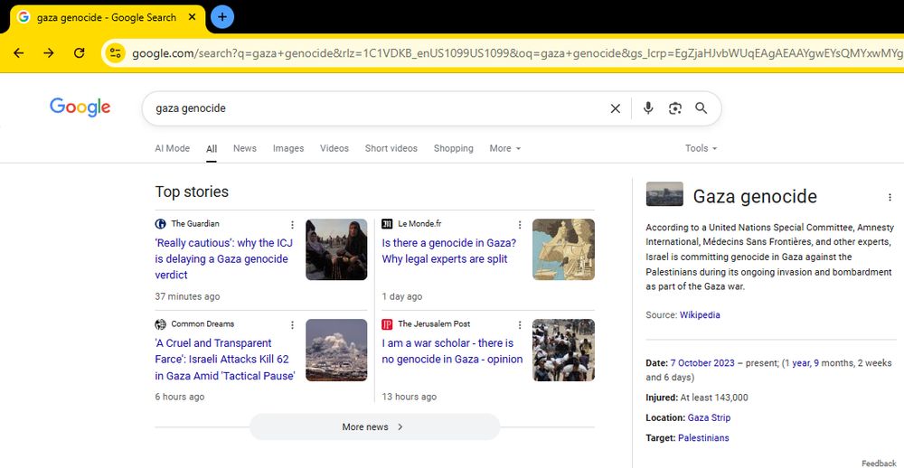Expand the More search filters dropdown
Viewport: 904px width, 468px height.
click(x=505, y=148)
